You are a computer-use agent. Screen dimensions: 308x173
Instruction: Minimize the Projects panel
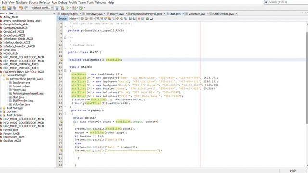click(x=54, y=13)
